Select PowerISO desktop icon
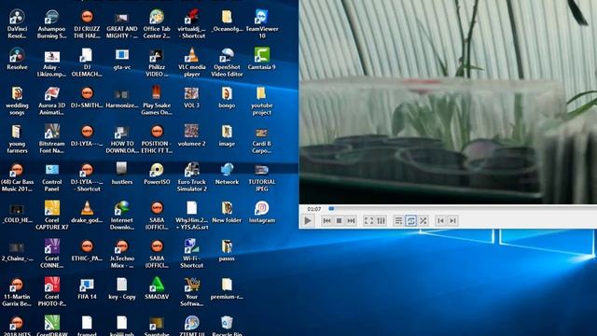 coord(157,175)
